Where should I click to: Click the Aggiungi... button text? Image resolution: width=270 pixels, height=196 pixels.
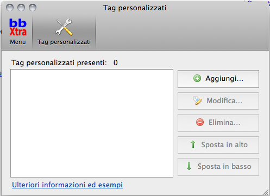coord(224,79)
